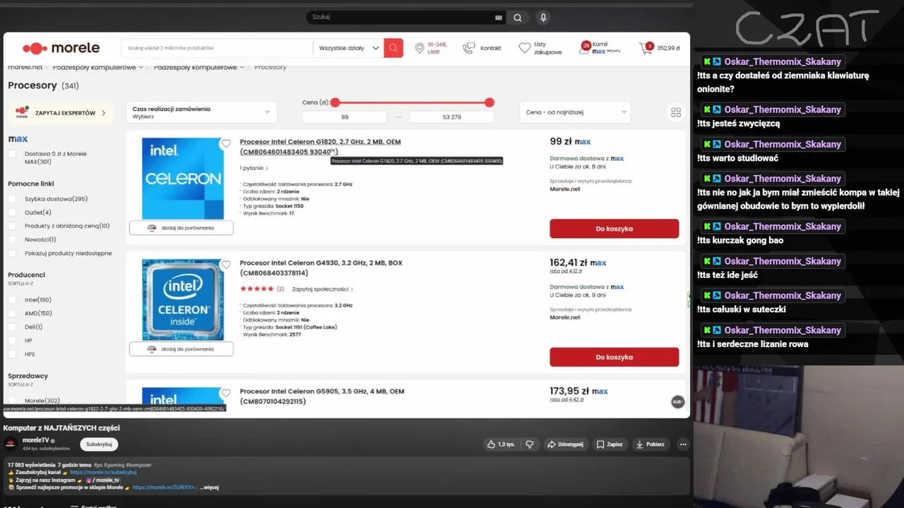The height and width of the screenshot is (508, 904).
Task: Check Dell(1) producer filter
Action: pyautogui.click(x=12, y=327)
